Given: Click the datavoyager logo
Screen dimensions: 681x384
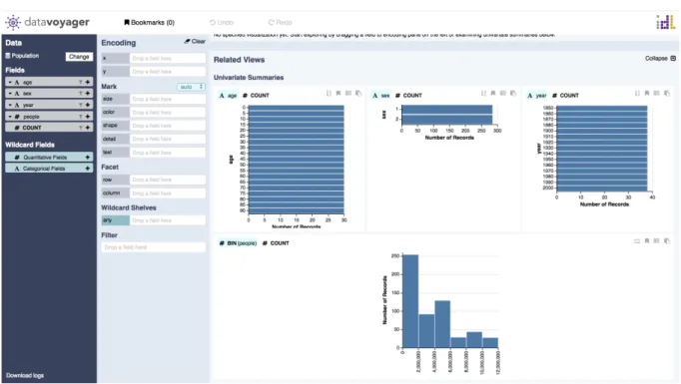Looking at the screenshot, I should 47,22.
